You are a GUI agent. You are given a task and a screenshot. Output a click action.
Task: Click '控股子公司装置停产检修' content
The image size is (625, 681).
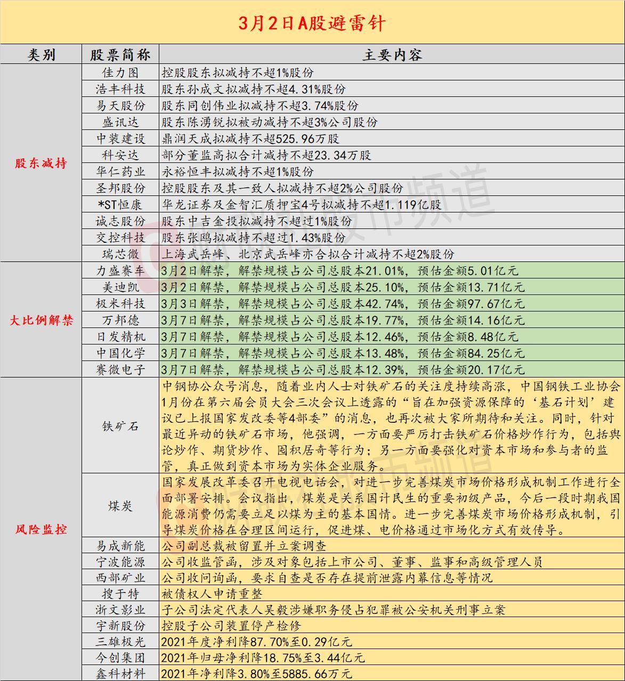tap(231, 626)
